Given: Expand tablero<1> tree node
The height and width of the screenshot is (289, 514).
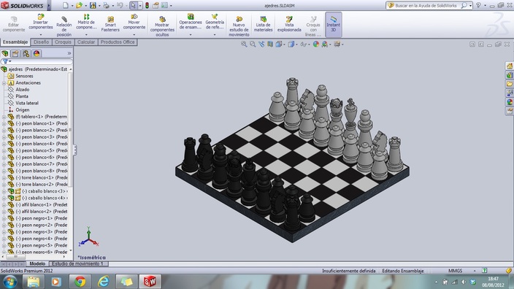Looking at the screenshot, I should click(x=4, y=117).
